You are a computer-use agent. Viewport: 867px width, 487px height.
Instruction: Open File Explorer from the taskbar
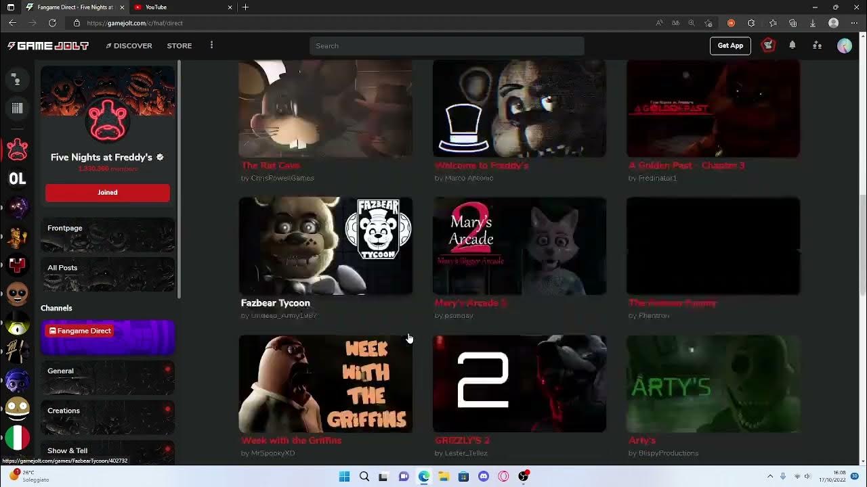pyautogui.click(x=444, y=476)
